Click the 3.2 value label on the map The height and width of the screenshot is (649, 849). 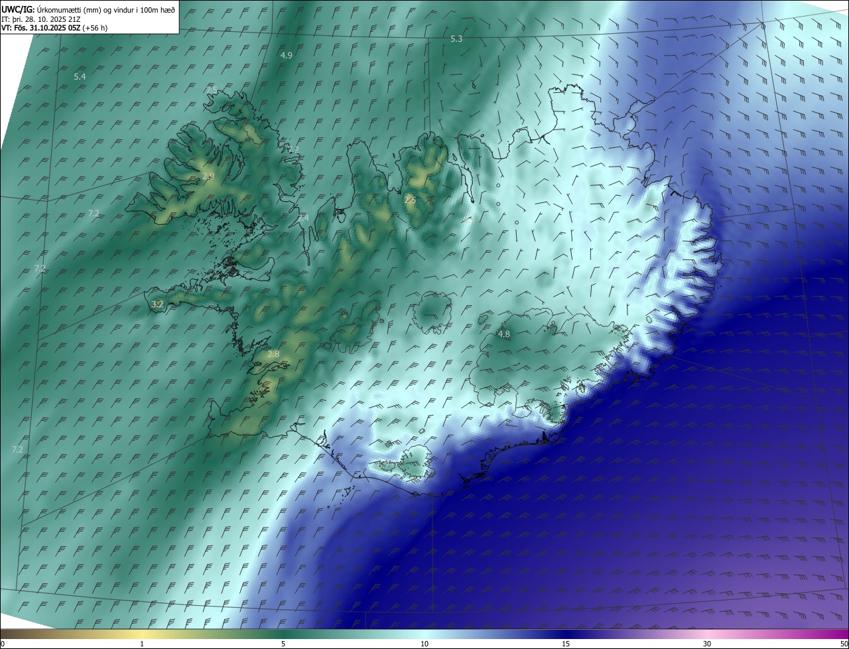click(x=157, y=305)
